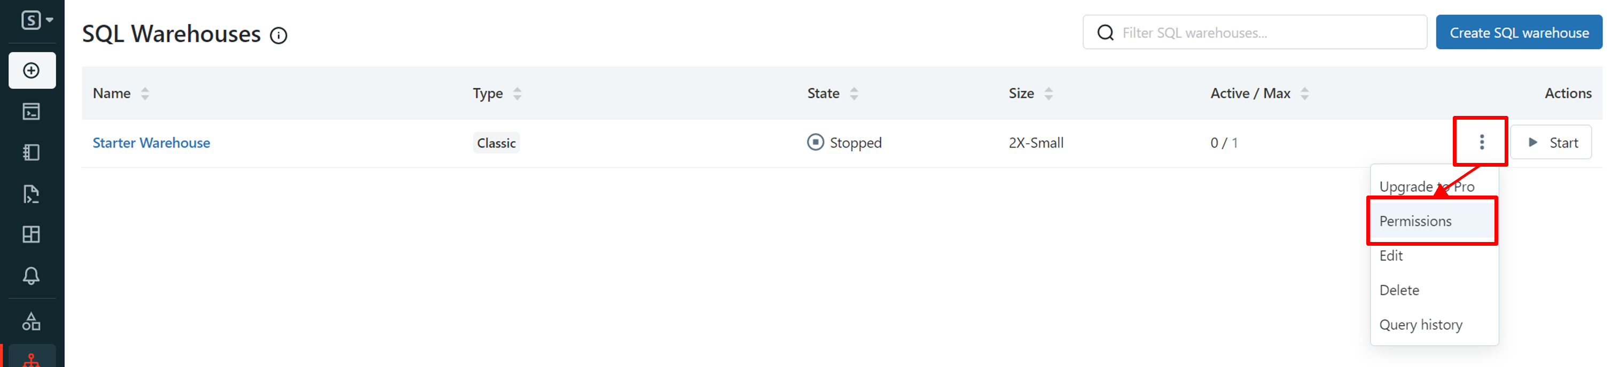This screenshot has width=1620, height=367.
Task: Sort the list by Size column
Action: pyautogui.click(x=1048, y=94)
